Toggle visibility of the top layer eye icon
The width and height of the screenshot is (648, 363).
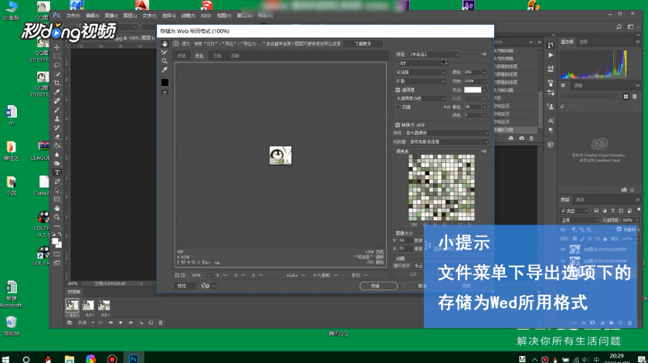[x=563, y=249]
